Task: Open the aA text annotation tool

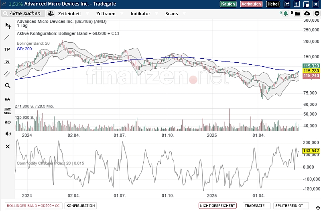Action: point(7,98)
